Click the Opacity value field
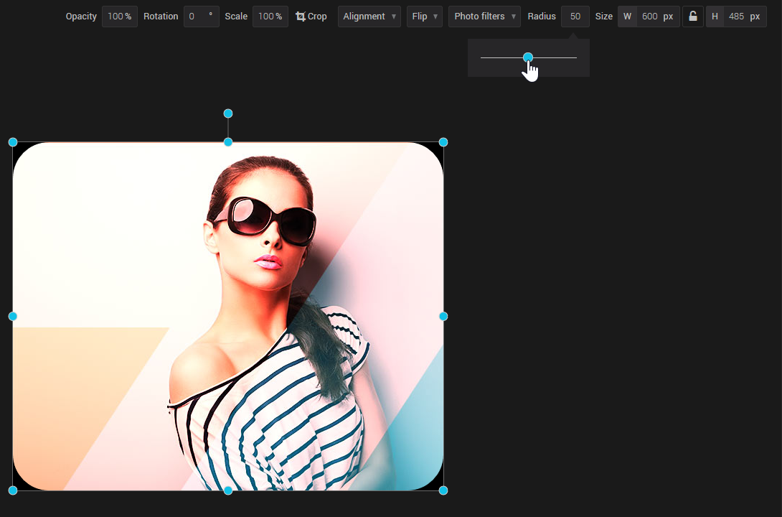 click(x=119, y=16)
